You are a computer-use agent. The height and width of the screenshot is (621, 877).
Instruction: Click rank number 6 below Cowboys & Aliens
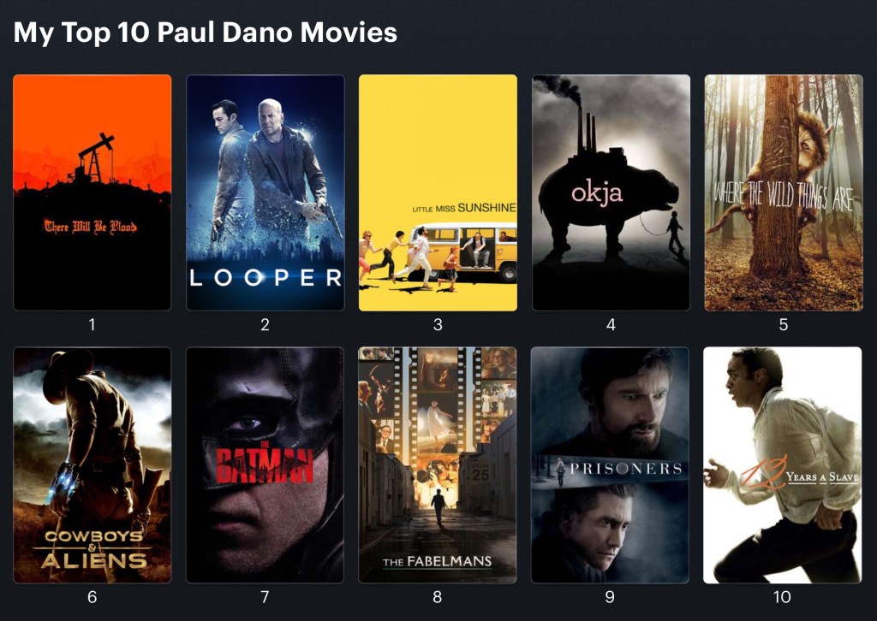point(92,597)
